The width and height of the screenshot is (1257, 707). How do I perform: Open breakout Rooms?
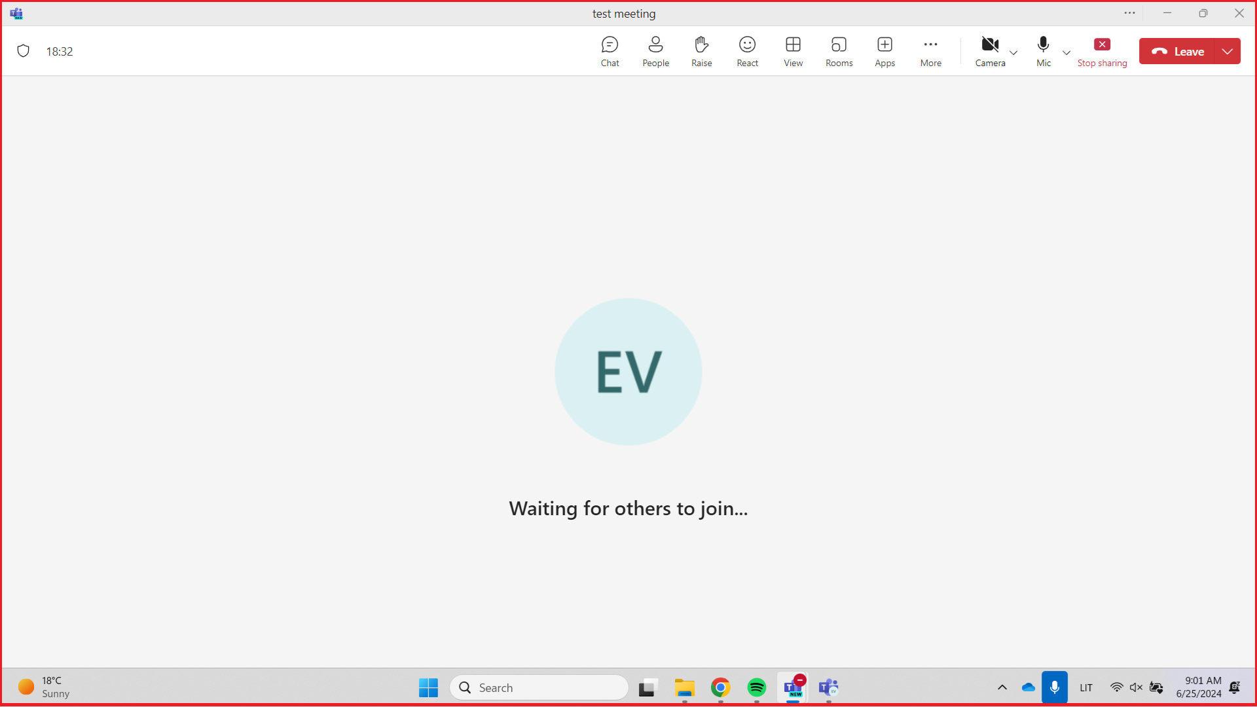[839, 51]
